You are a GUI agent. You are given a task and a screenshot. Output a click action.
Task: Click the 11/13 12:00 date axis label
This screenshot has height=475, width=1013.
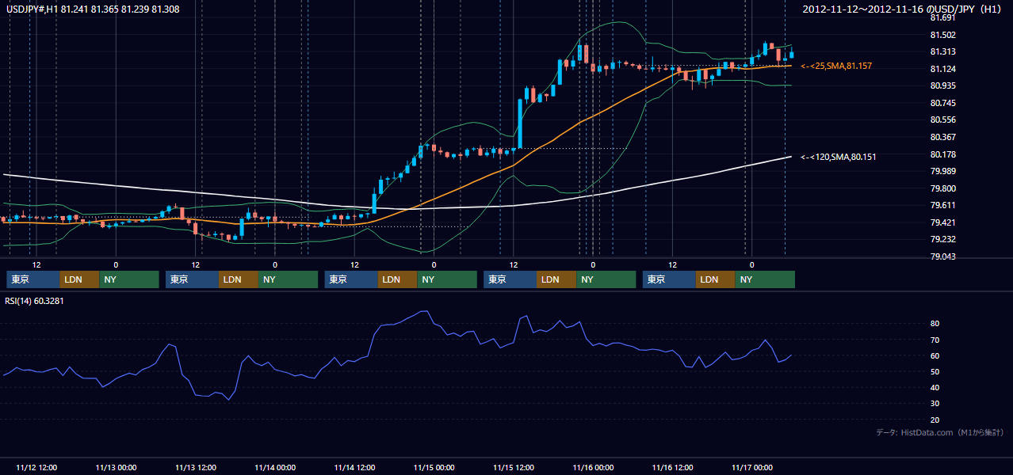pos(196,467)
